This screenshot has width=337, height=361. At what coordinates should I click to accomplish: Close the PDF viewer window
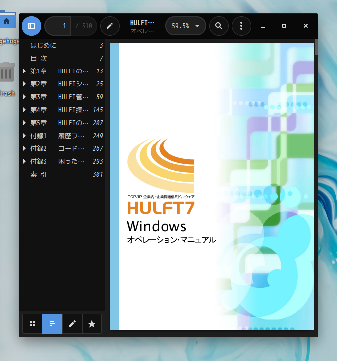(306, 26)
